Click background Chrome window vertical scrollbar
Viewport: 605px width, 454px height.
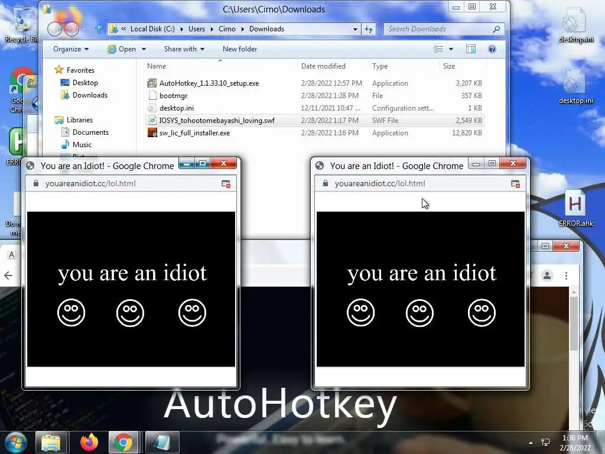tap(574, 323)
